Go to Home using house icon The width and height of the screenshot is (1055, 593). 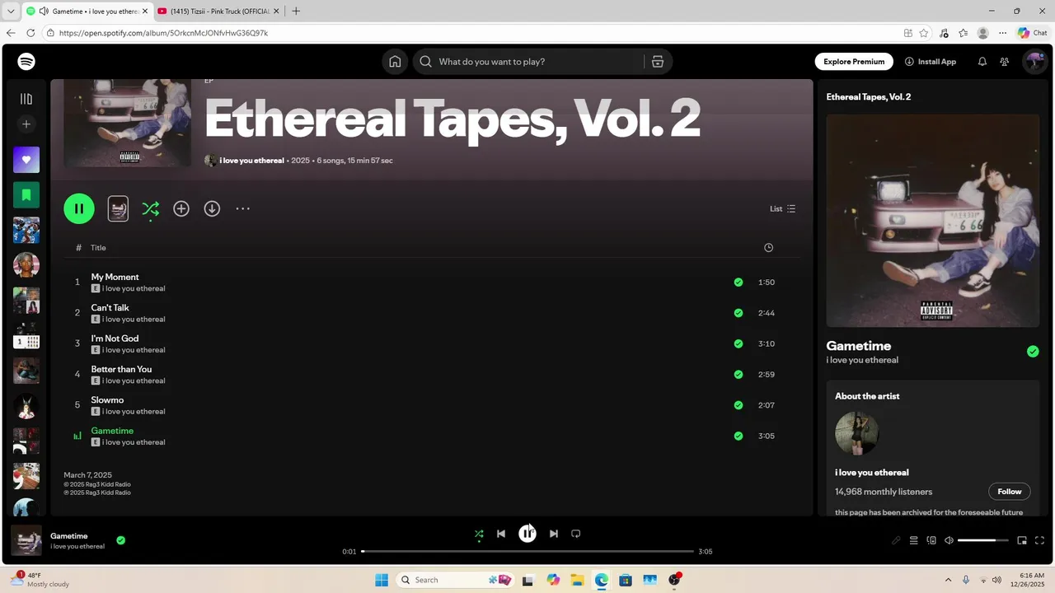(395, 62)
